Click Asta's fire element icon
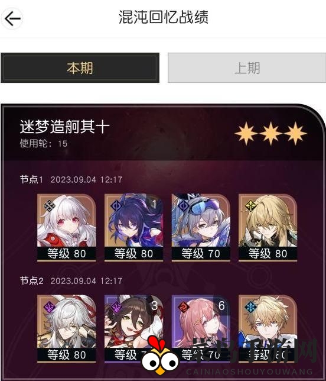Viewport: 326px width, 381px height. point(184,307)
